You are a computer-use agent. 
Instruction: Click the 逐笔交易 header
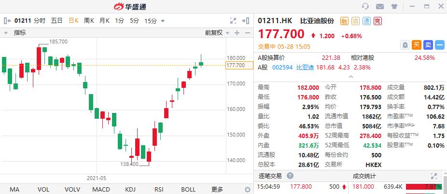[270, 176]
